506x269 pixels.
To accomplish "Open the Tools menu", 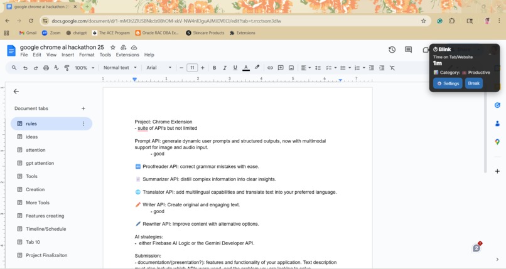I will (105, 55).
